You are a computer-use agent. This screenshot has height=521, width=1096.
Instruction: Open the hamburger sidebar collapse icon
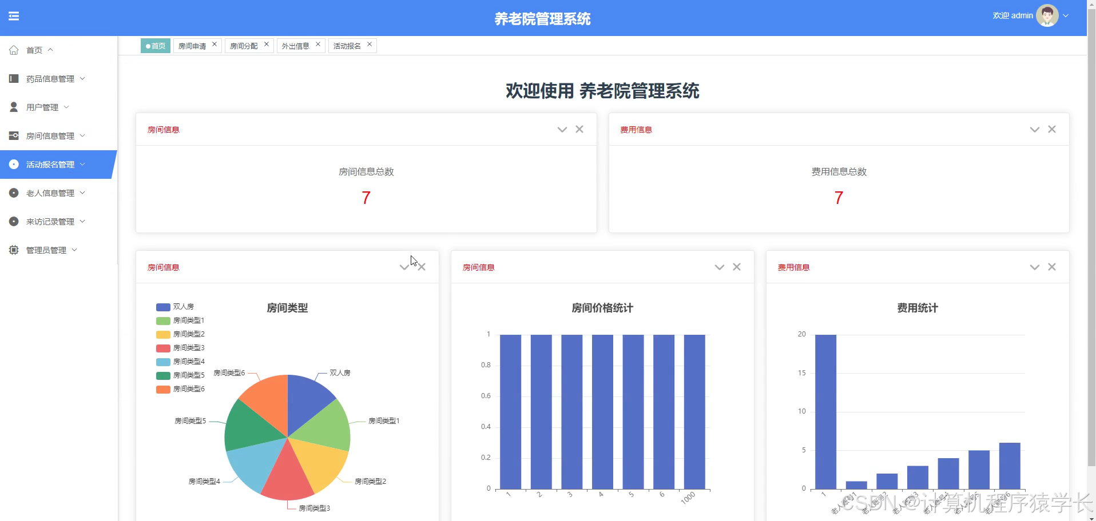pos(14,16)
